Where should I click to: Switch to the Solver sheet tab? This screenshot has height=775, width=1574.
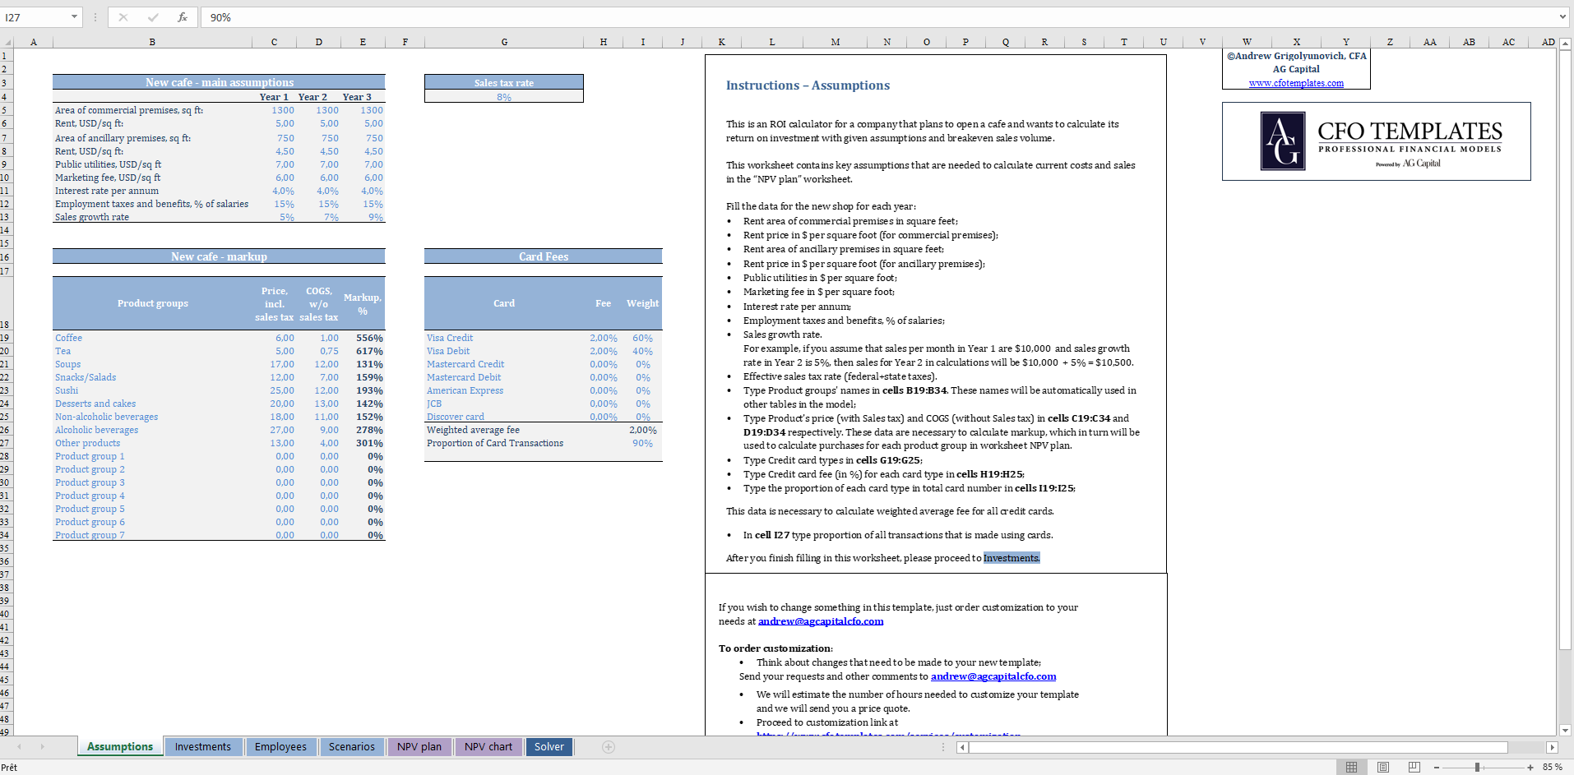pyautogui.click(x=549, y=747)
